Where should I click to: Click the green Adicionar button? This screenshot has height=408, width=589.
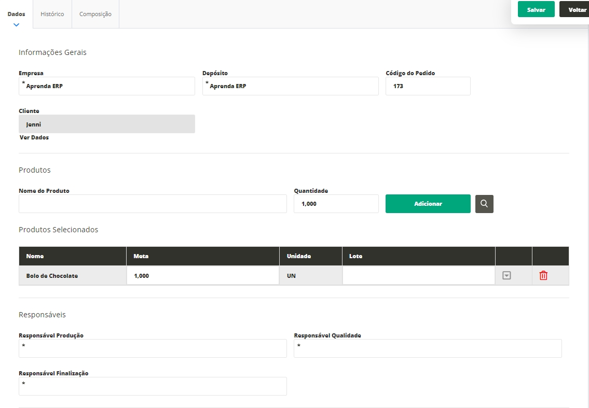428,204
